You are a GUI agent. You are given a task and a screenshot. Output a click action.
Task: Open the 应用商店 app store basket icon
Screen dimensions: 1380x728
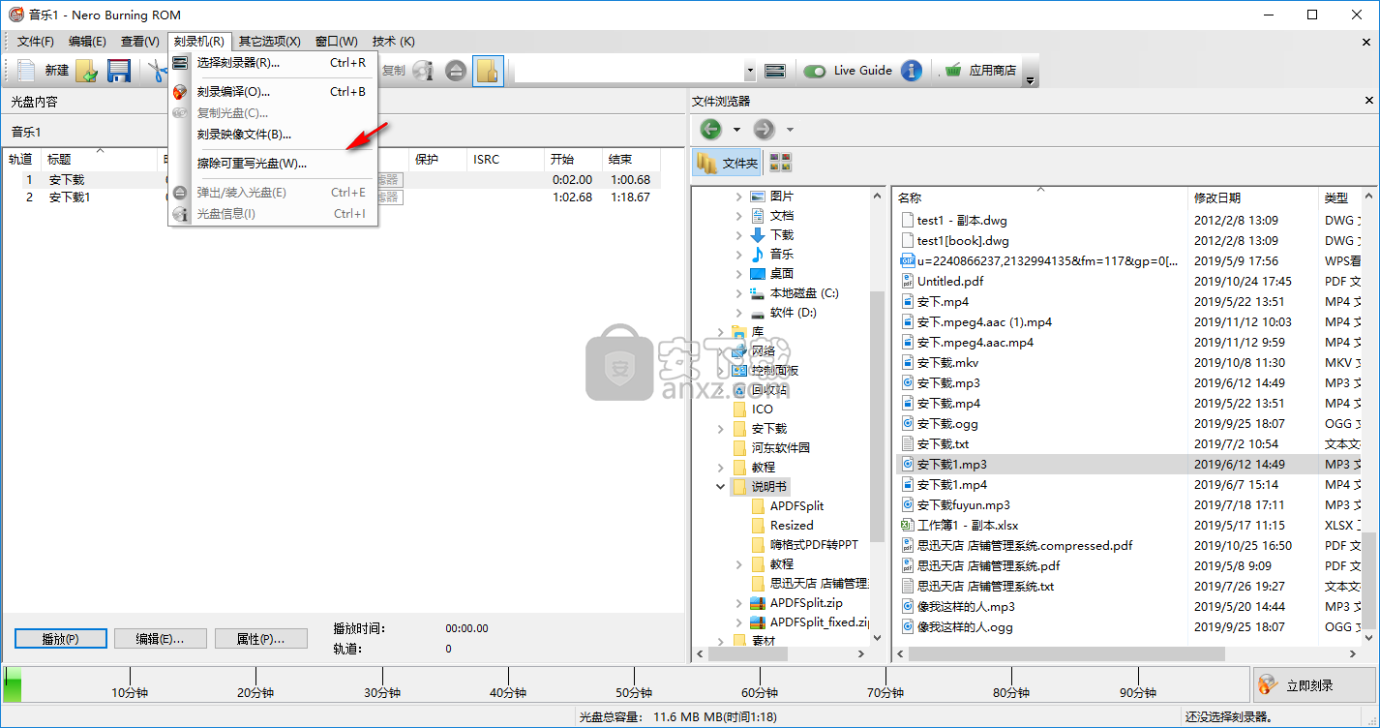(x=954, y=70)
